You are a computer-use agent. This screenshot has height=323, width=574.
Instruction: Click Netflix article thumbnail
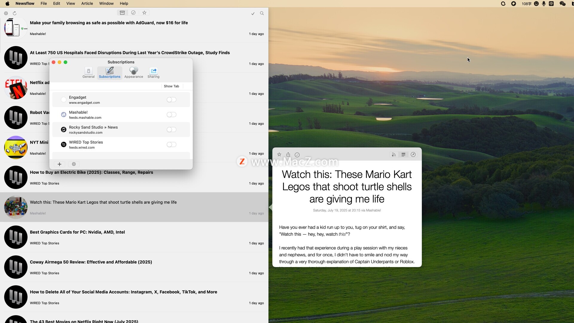click(x=16, y=88)
